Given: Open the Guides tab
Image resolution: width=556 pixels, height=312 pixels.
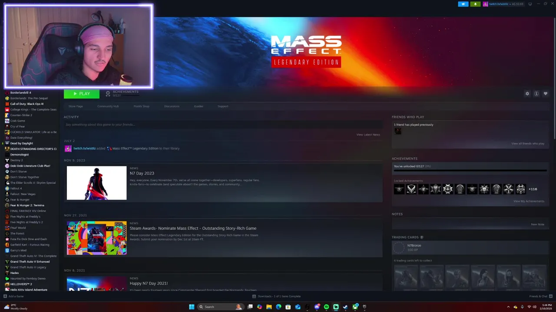Looking at the screenshot, I should point(199,106).
